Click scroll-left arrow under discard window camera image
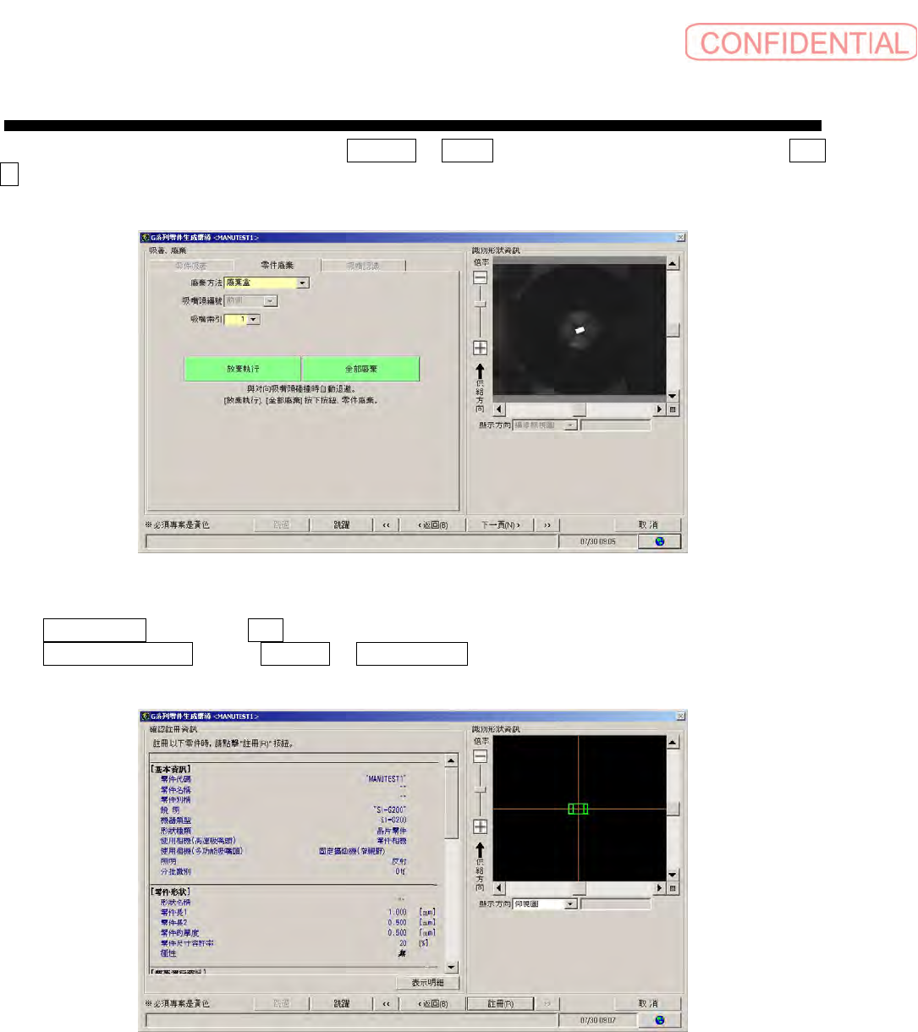The height and width of the screenshot is (1032, 918). click(x=499, y=409)
